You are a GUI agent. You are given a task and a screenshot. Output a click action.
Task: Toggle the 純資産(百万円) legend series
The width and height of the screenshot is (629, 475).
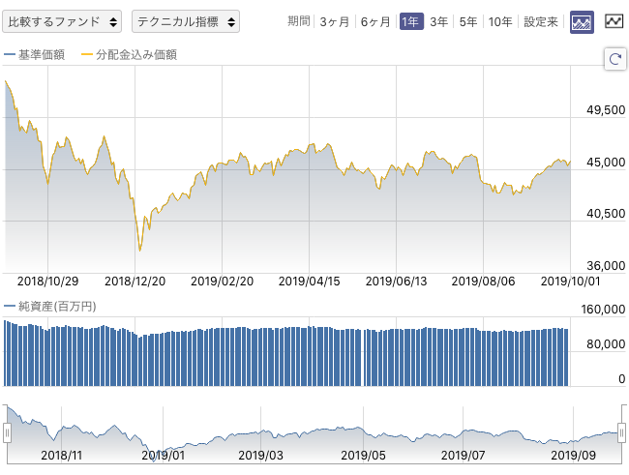tap(50, 307)
